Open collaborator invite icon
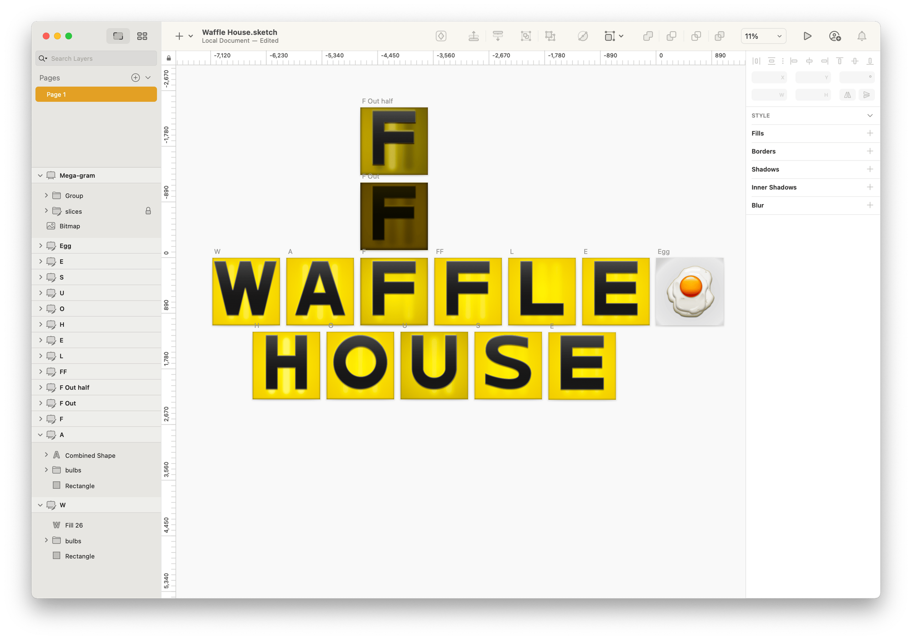Screen dimensions: 912x640 click(834, 36)
